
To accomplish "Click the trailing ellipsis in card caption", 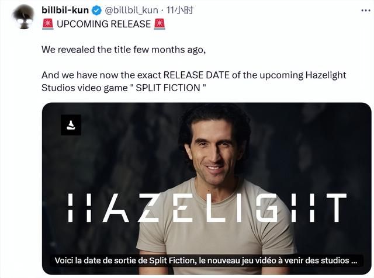I will pos(355,260).
